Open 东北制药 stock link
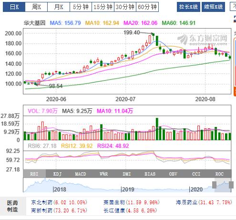 pyautogui.click(x=42, y=202)
